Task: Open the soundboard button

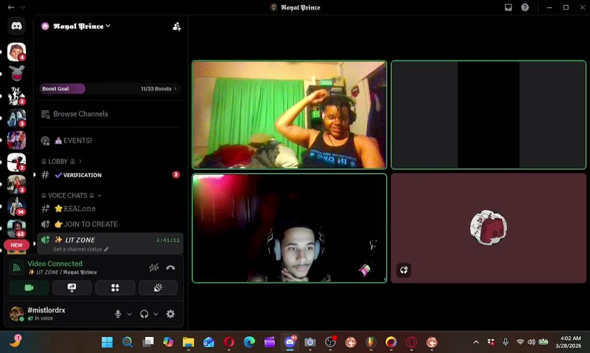Action: pyautogui.click(x=158, y=288)
